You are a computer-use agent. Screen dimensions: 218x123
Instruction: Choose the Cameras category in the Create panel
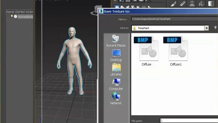pos(133,7)
